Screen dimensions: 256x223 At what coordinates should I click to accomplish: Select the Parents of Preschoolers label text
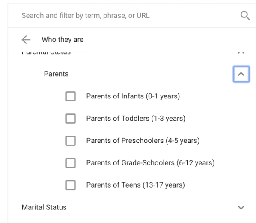[143, 141]
